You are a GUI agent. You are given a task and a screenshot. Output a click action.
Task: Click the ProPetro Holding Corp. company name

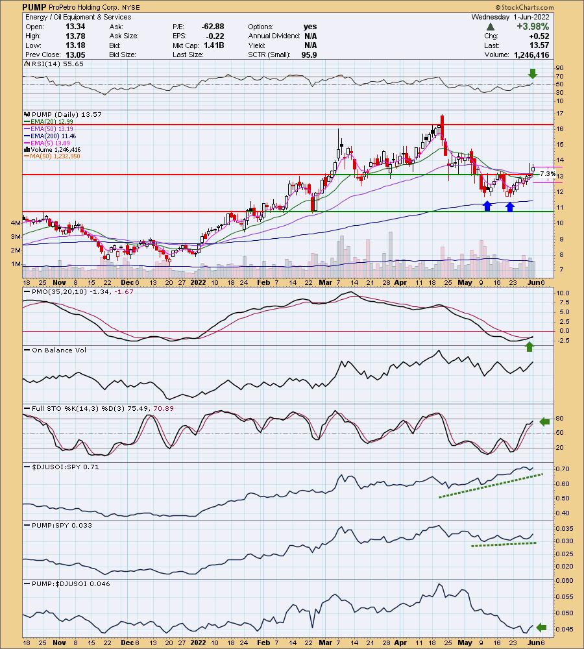(x=84, y=7)
